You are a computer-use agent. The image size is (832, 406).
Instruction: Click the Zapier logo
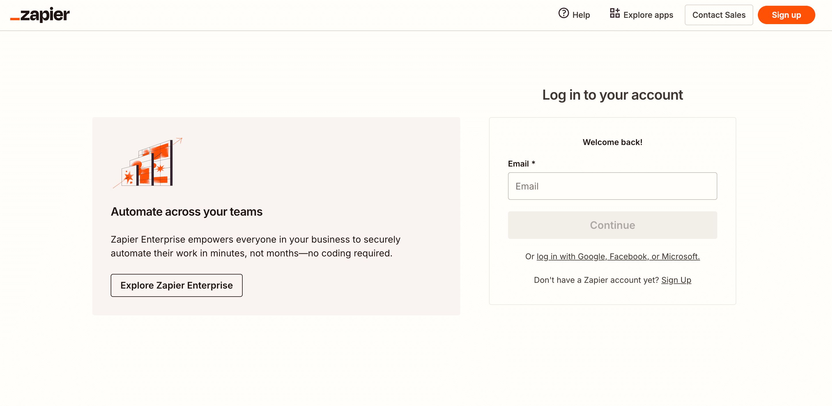point(40,15)
